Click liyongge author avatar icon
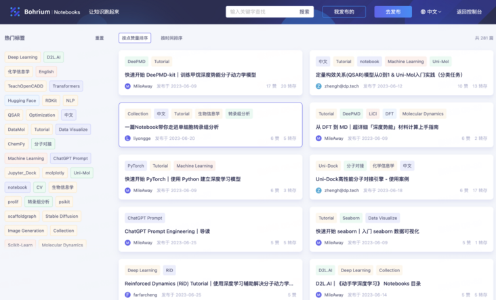This screenshot has width=496, height=300. [127, 138]
